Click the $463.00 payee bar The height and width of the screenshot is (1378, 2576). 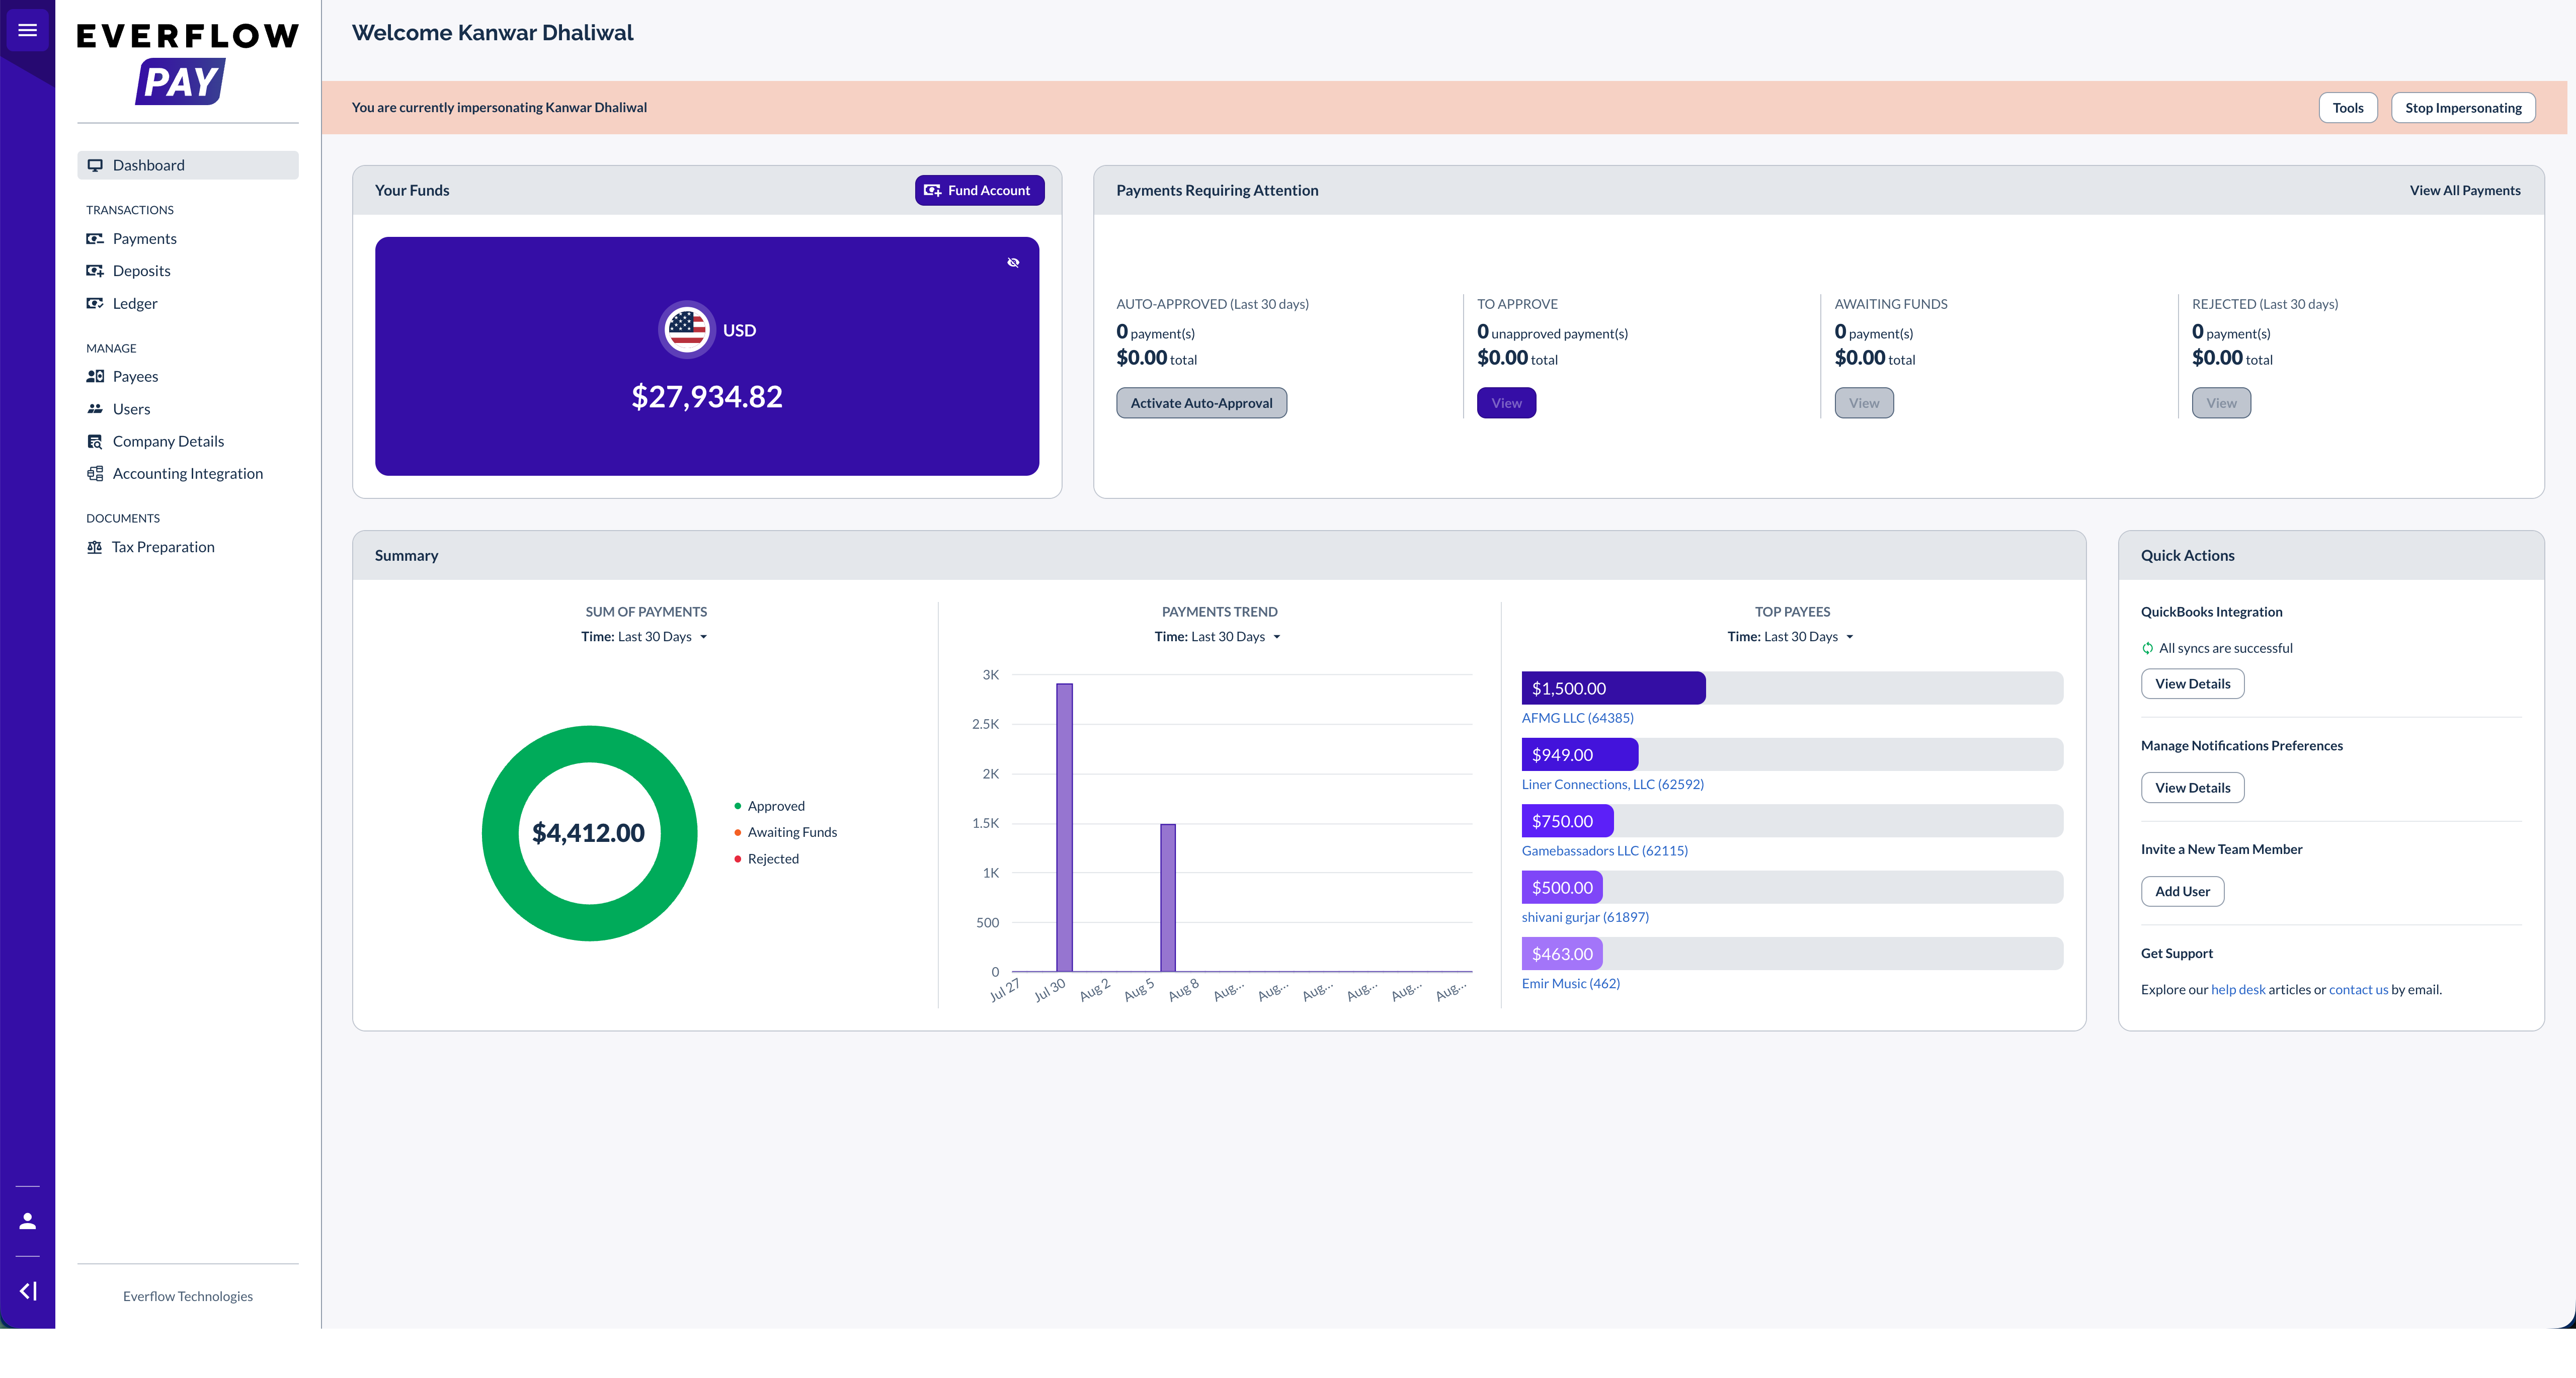coord(1561,954)
